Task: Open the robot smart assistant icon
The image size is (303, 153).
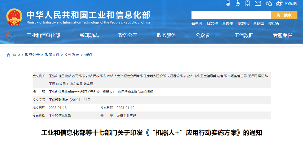Action: [x=228, y=3]
